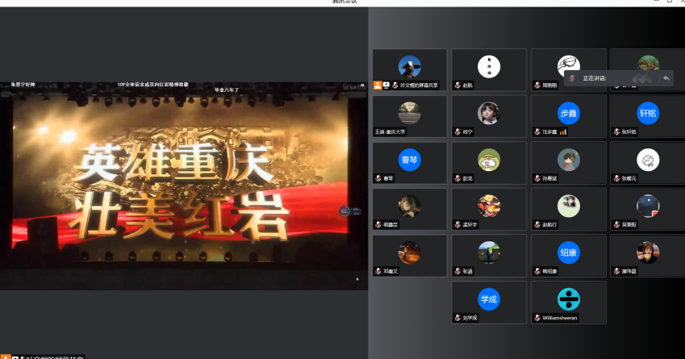Click the return arrow icon in the 正在讲话 bar
The width and height of the screenshot is (685, 359).
point(666,78)
